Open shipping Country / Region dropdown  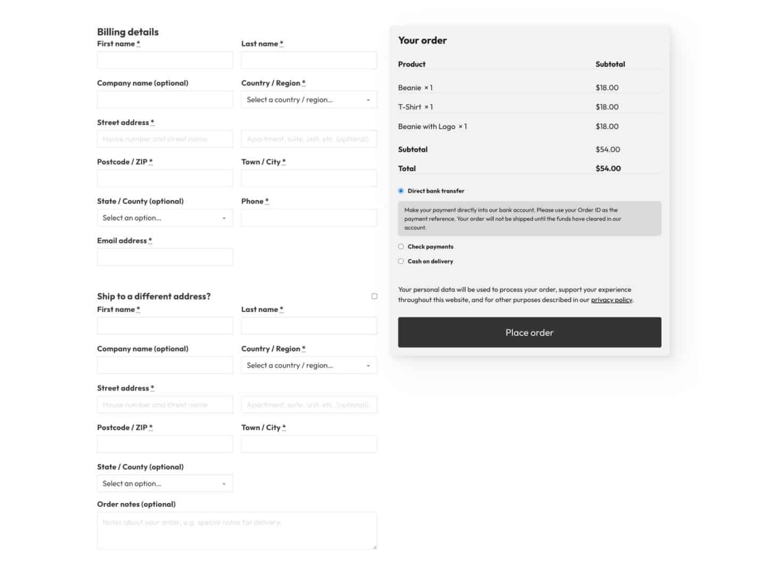click(x=309, y=365)
